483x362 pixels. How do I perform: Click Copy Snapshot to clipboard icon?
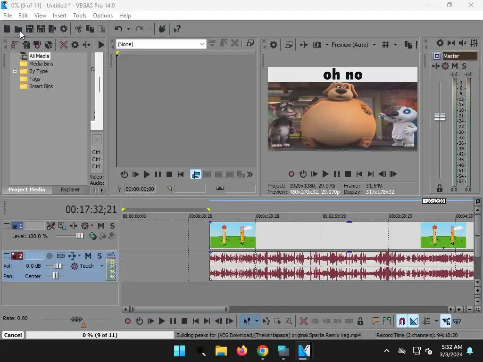(408, 45)
